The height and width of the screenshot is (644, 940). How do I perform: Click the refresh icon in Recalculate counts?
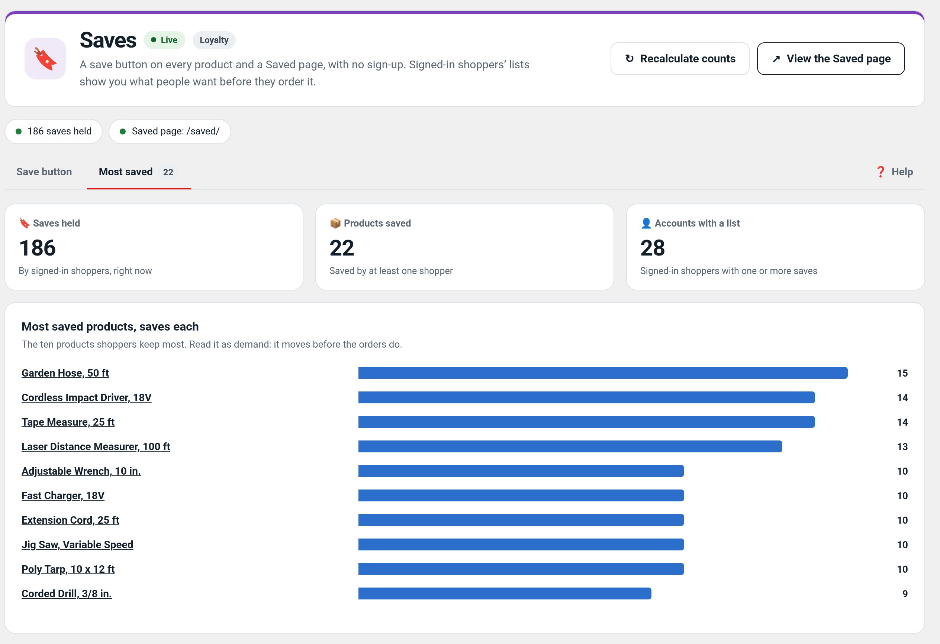coord(630,59)
